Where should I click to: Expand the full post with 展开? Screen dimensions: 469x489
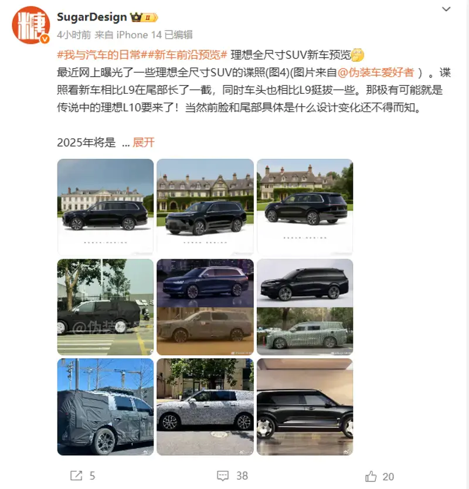click(x=144, y=142)
